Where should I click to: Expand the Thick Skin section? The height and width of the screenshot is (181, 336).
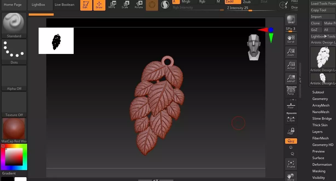coord(320,125)
